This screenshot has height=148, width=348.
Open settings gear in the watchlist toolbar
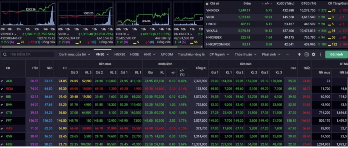point(313,54)
